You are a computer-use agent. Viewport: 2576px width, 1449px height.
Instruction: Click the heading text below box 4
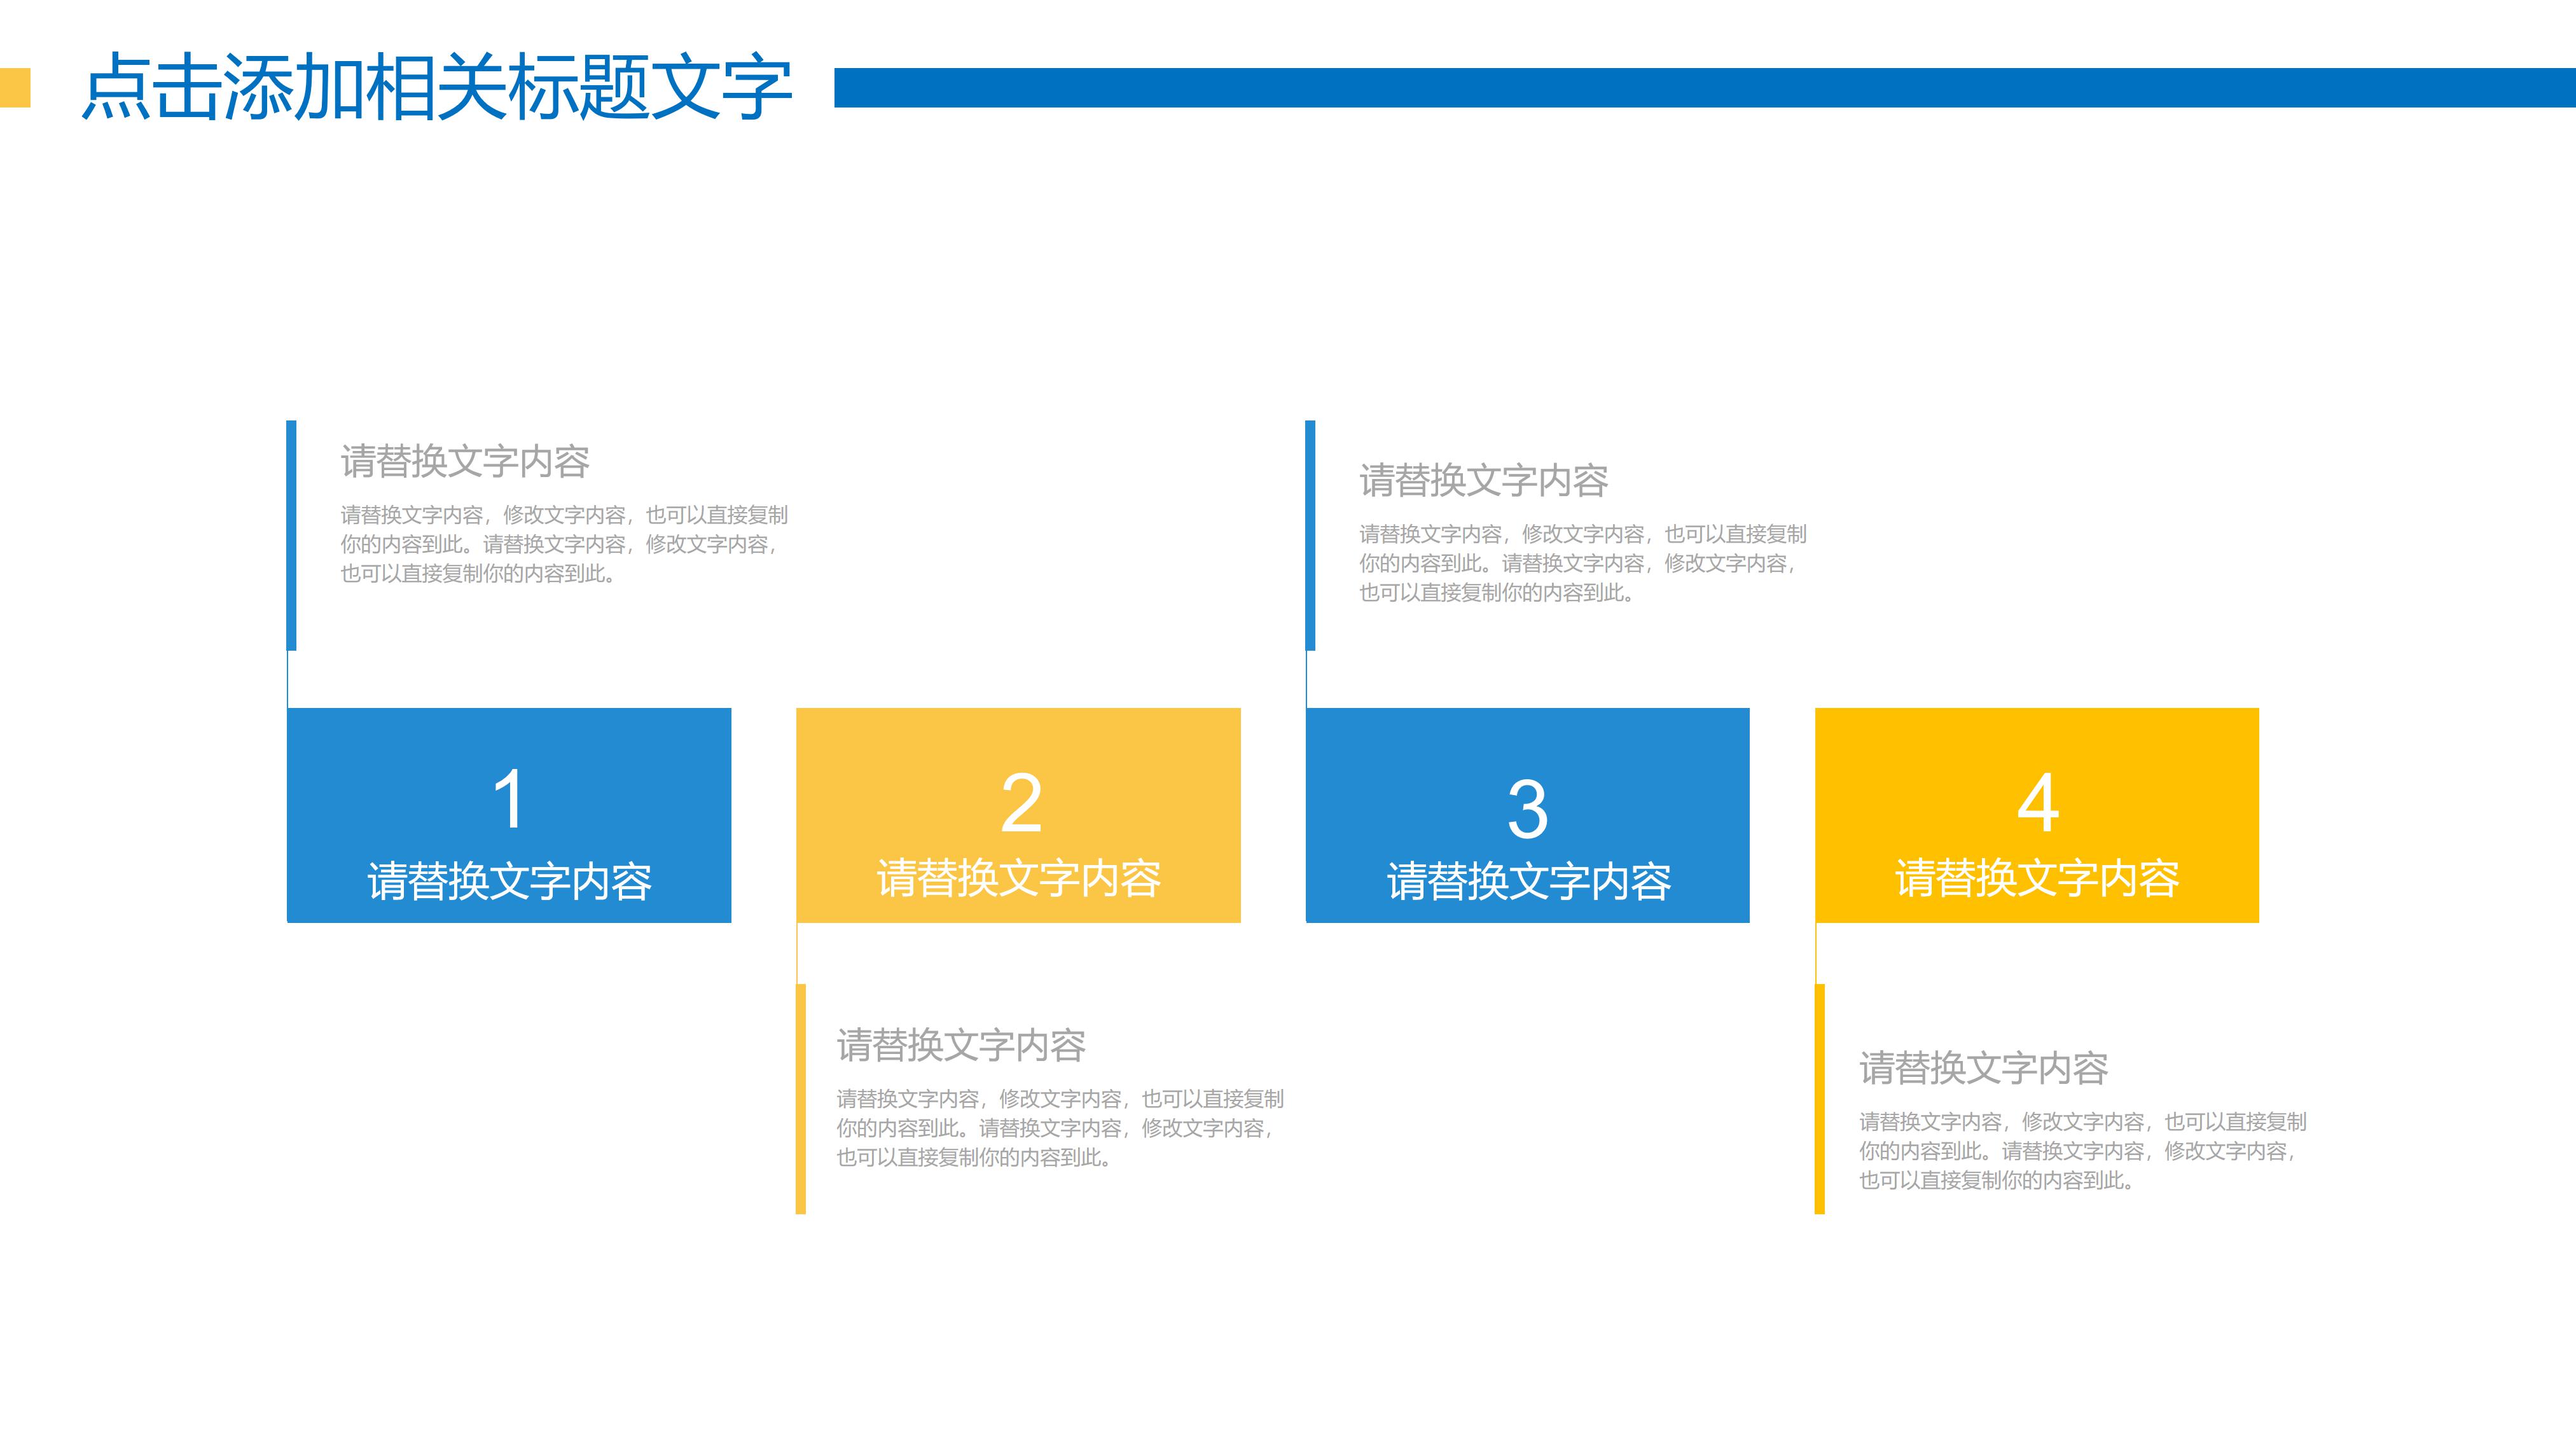[1983, 1068]
